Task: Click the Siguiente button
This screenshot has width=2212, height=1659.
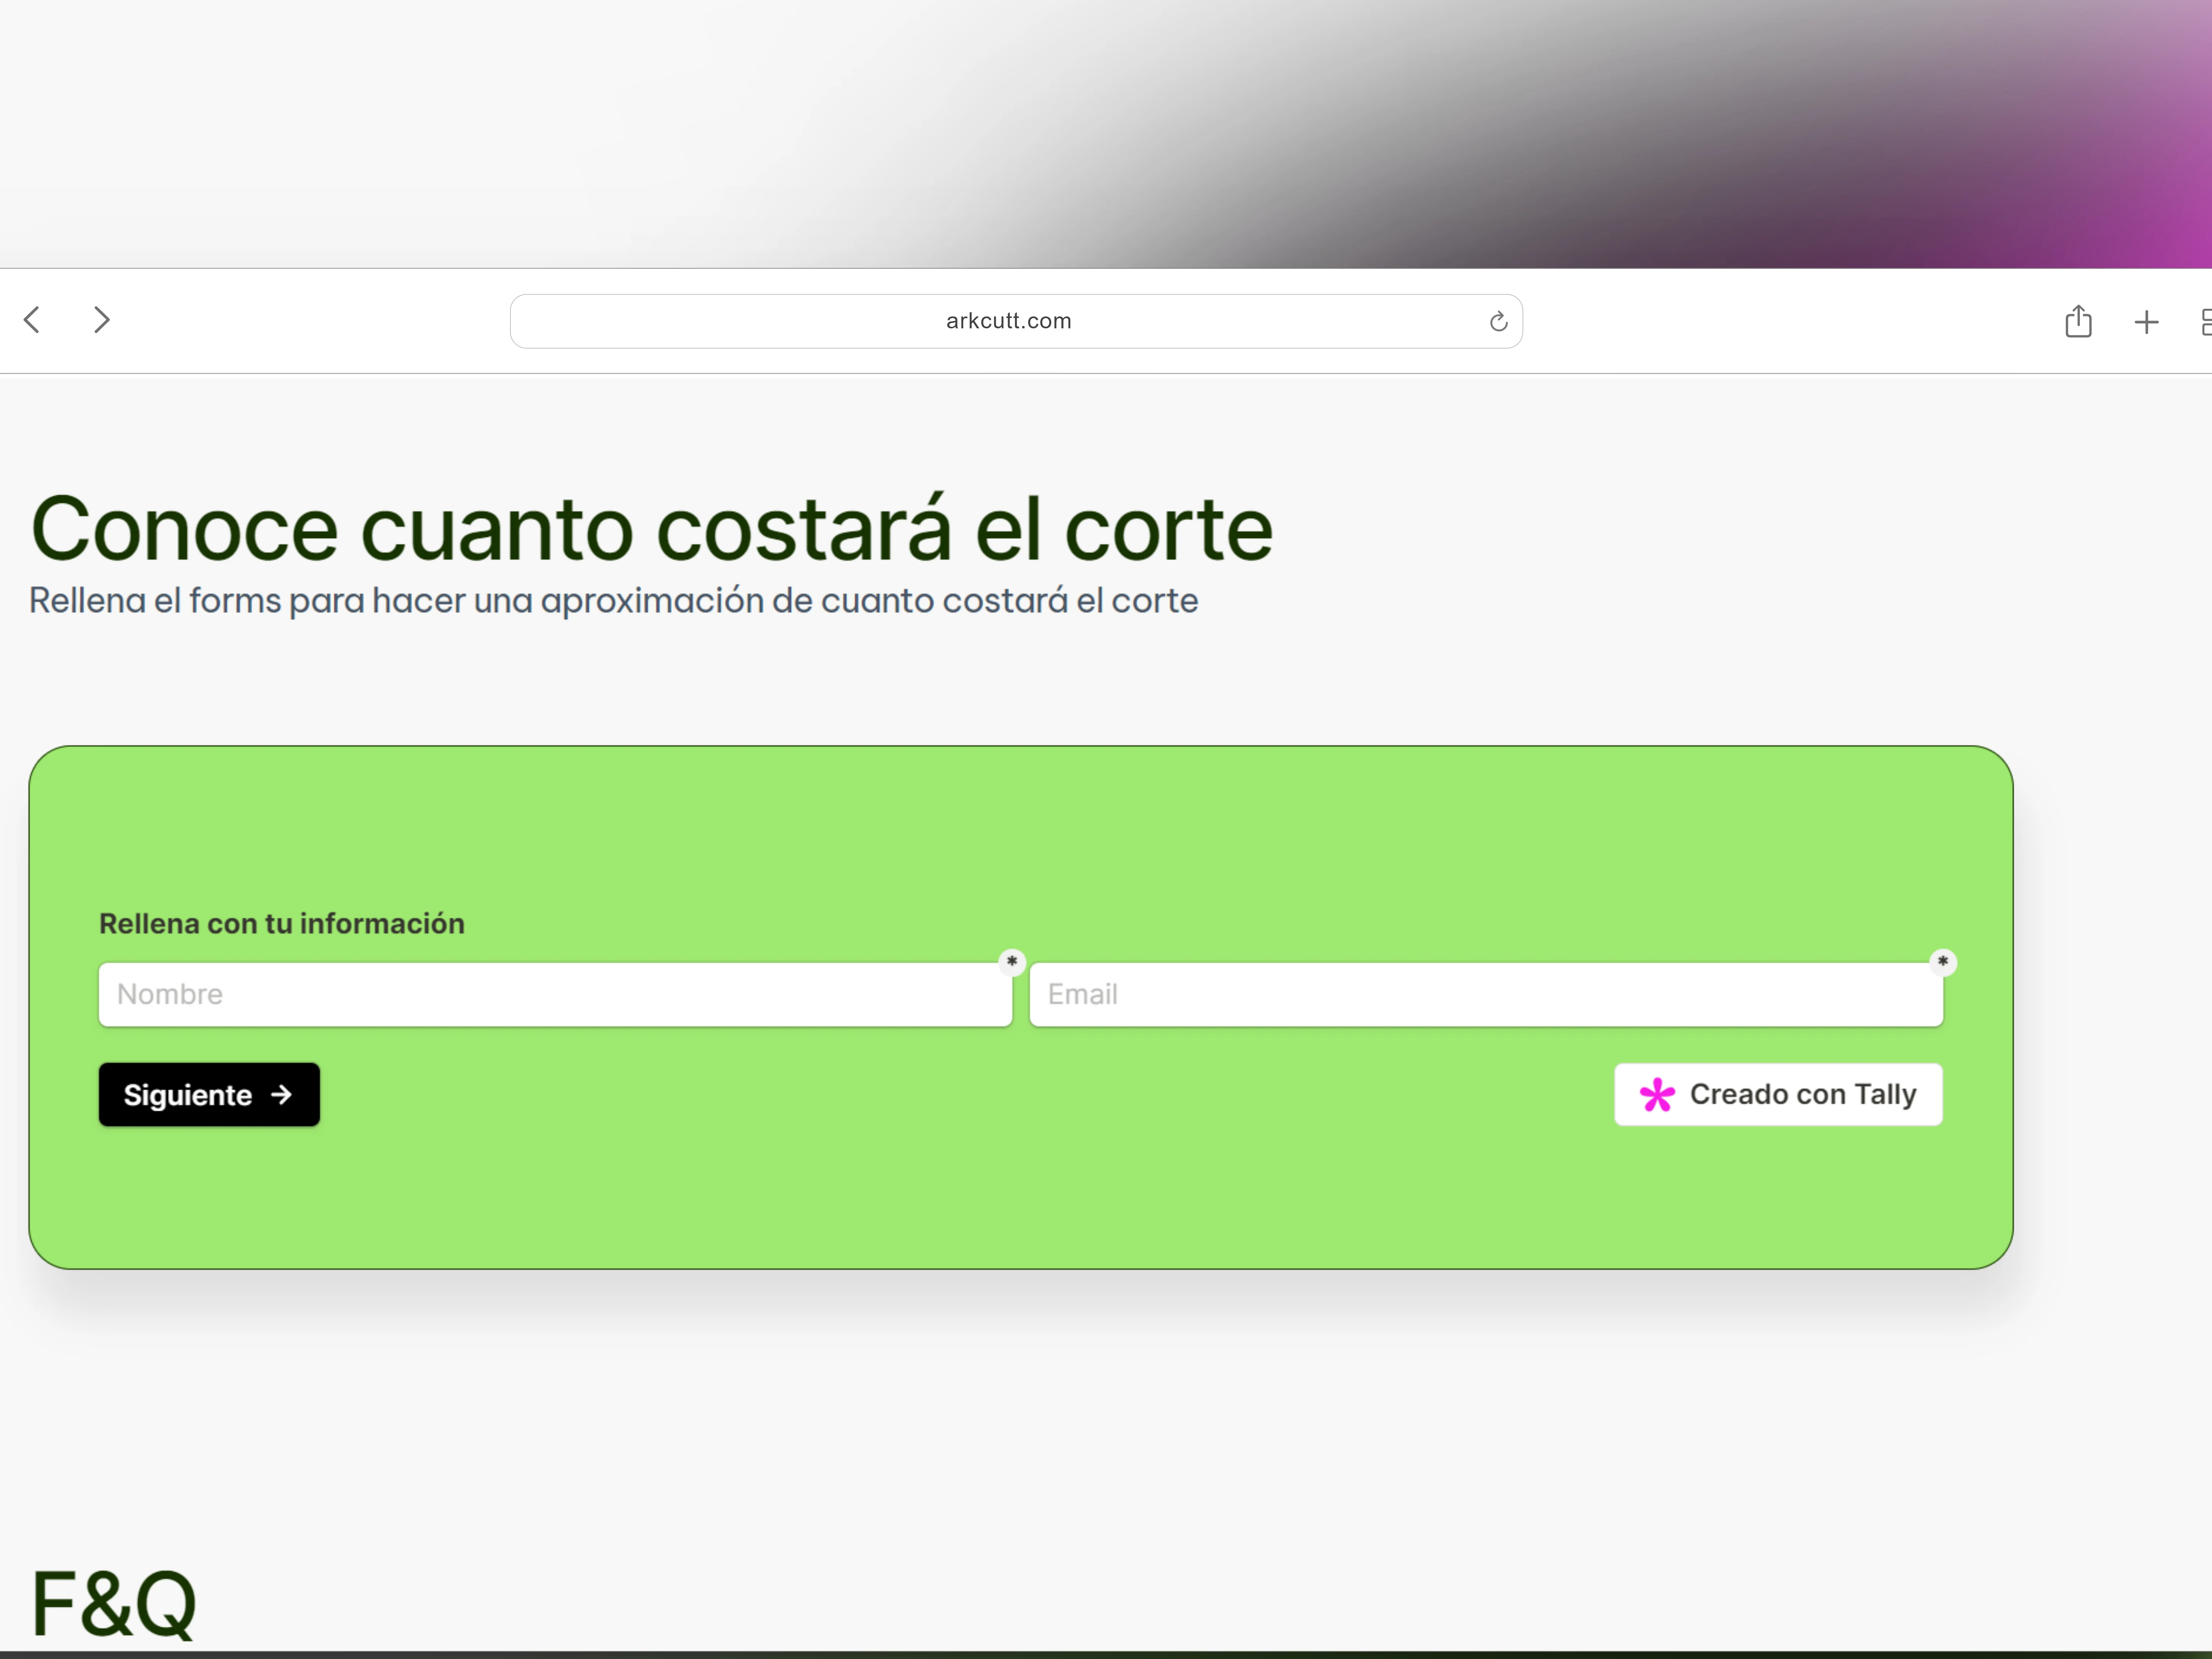Action: (209, 1094)
